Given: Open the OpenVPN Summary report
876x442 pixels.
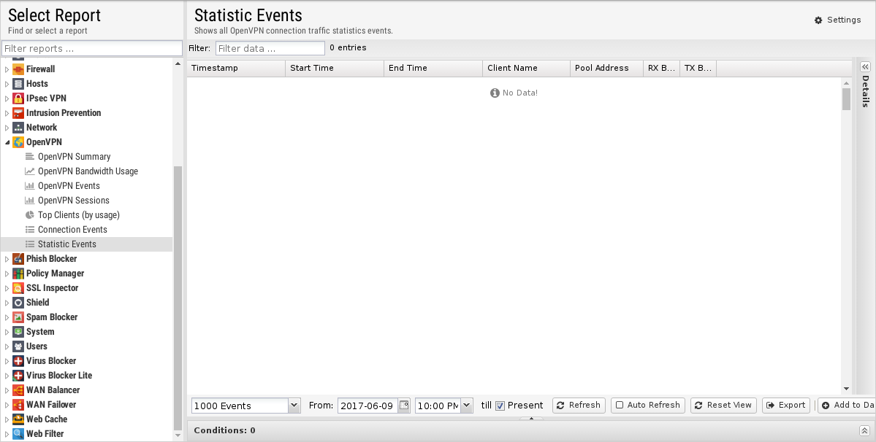Looking at the screenshot, I should (75, 157).
